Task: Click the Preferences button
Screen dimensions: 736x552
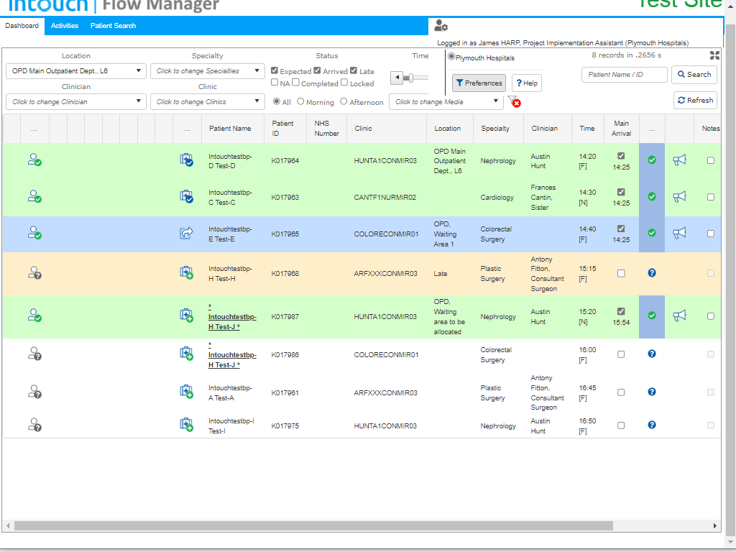Action: pyautogui.click(x=479, y=83)
